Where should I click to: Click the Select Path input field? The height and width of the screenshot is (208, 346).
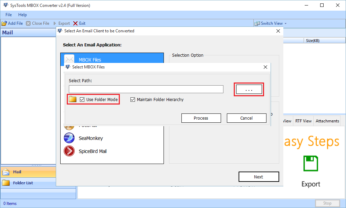point(146,89)
